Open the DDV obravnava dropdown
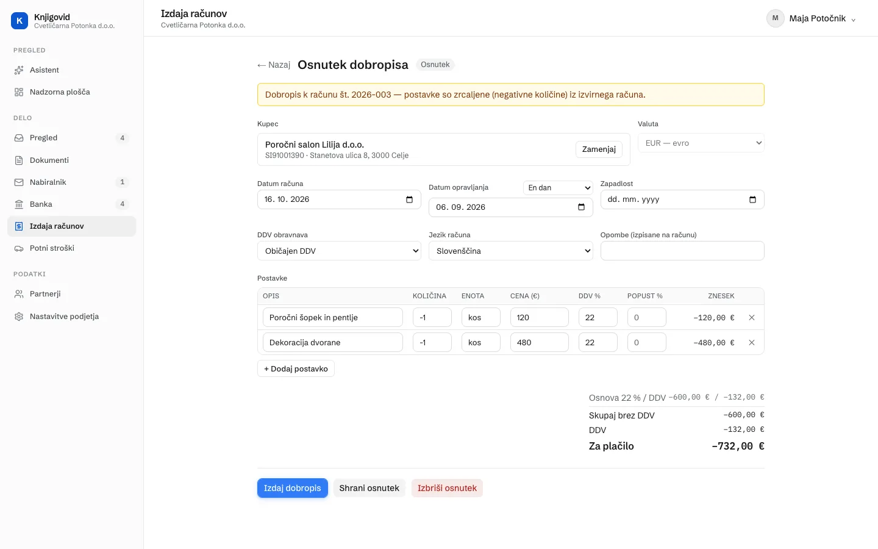Image resolution: width=878 pixels, height=549 pixels. click(339, 251)
